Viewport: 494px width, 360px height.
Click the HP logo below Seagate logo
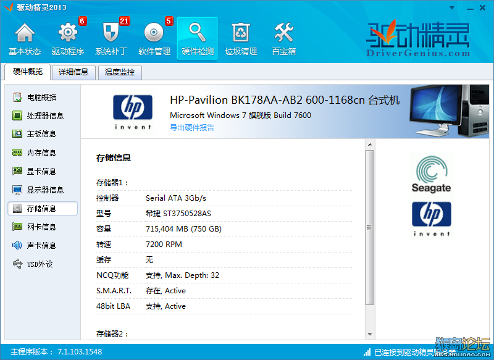click(431, 219)
